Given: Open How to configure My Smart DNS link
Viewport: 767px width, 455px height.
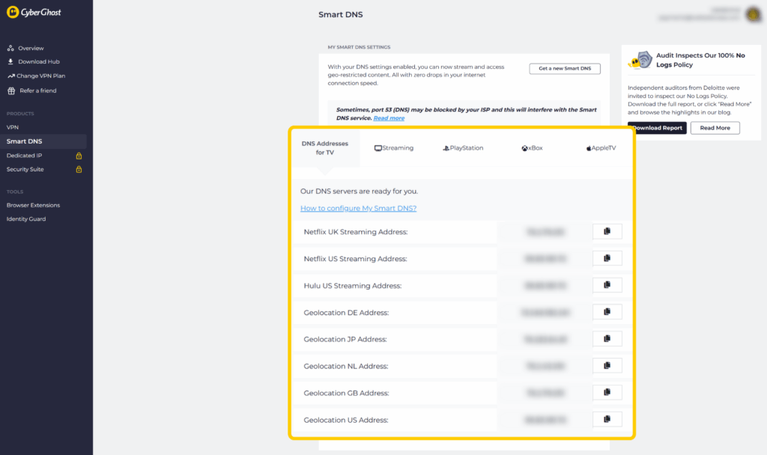Looking at the screenshot, I should [358, 208].
